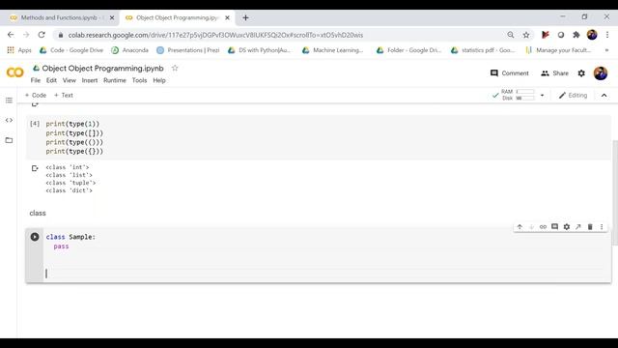Image resolution: width=618 pixels, height=348 pixels.
Task: Click the browser address bar URL
Action: coord(215,35)
